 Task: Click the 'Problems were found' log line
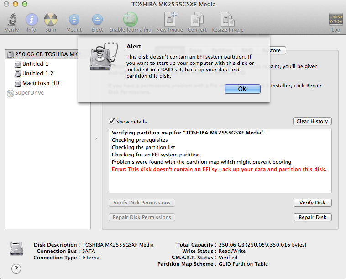[201, 162]
